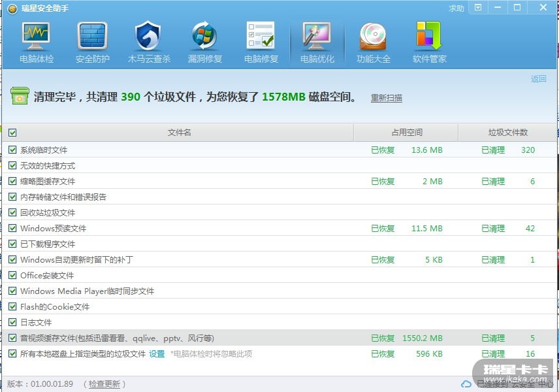Select the 音视频缓存文件 row label
This screenshot has width=559, height=392.
117,338
